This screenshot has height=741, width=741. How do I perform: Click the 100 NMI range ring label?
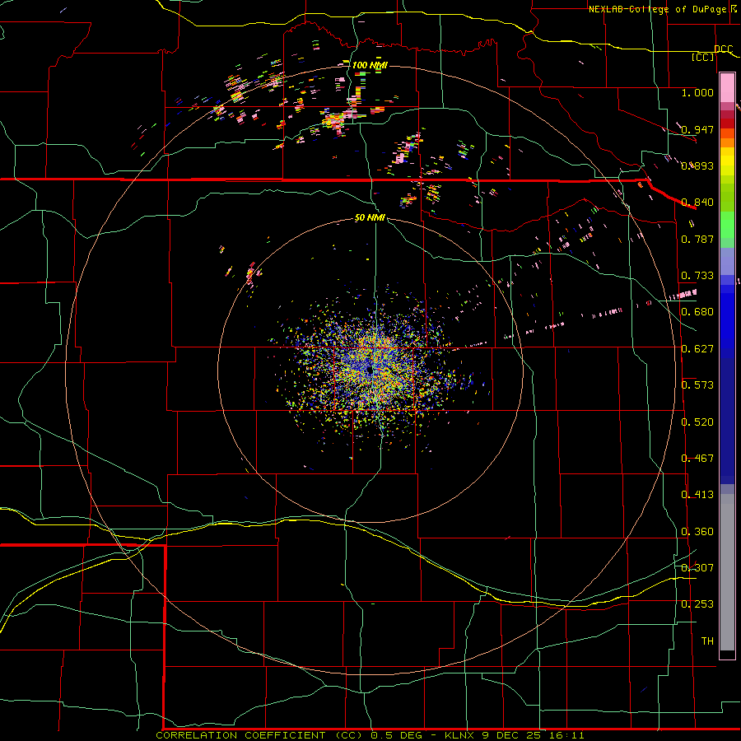click(370, 65)
